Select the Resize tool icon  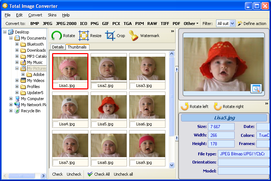84,36
